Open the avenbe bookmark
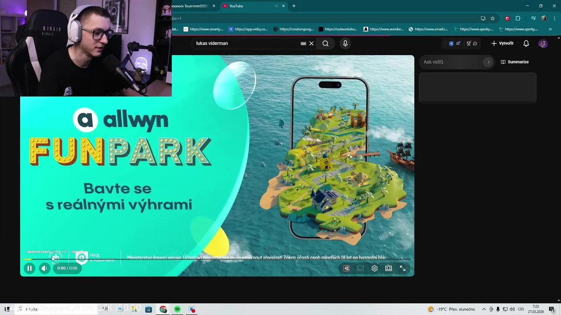This screenshot has height=315, width=561. [x=383, y=29]
